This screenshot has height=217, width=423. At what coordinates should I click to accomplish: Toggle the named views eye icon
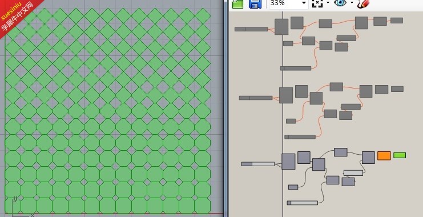tap(340, 3)
